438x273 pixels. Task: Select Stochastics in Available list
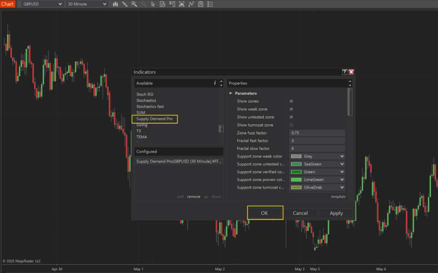[146, 101]
